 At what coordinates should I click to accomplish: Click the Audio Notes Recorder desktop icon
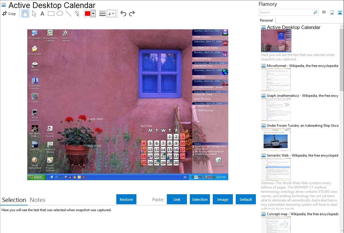click(35, 83)
